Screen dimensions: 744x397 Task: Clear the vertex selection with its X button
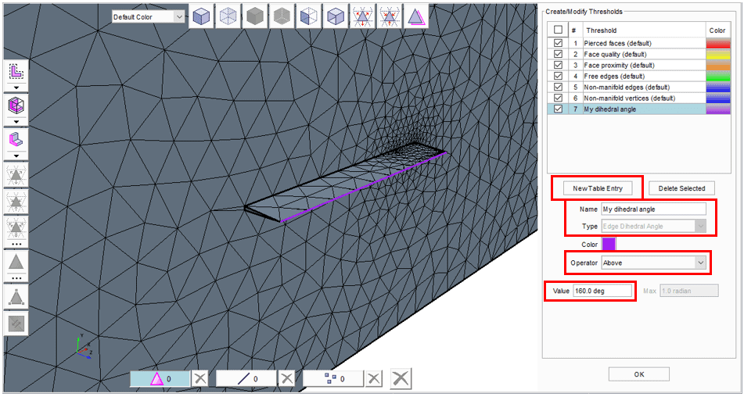(374, 378)
